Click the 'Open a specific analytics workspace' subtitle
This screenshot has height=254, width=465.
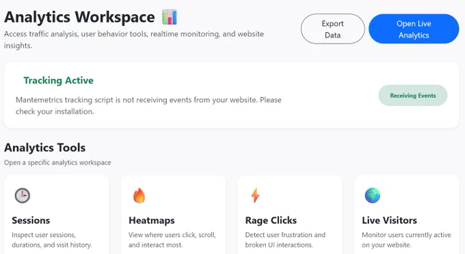point(57,163)
